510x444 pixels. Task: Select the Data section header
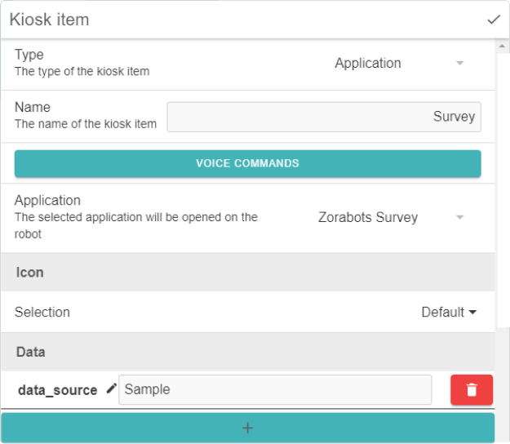pos(248,352)
